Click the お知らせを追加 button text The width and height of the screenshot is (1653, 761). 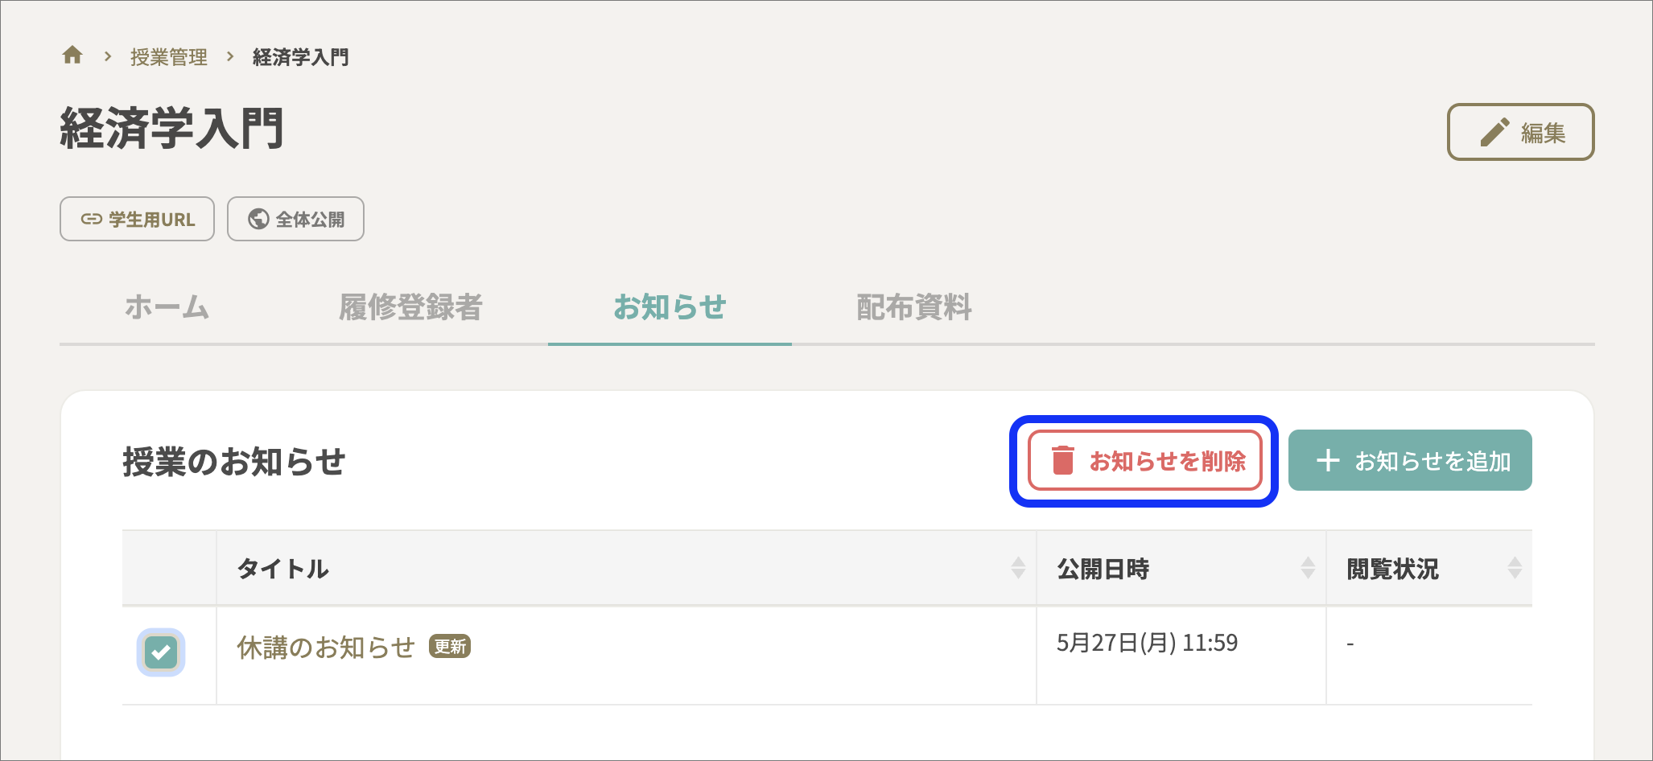1433,461
